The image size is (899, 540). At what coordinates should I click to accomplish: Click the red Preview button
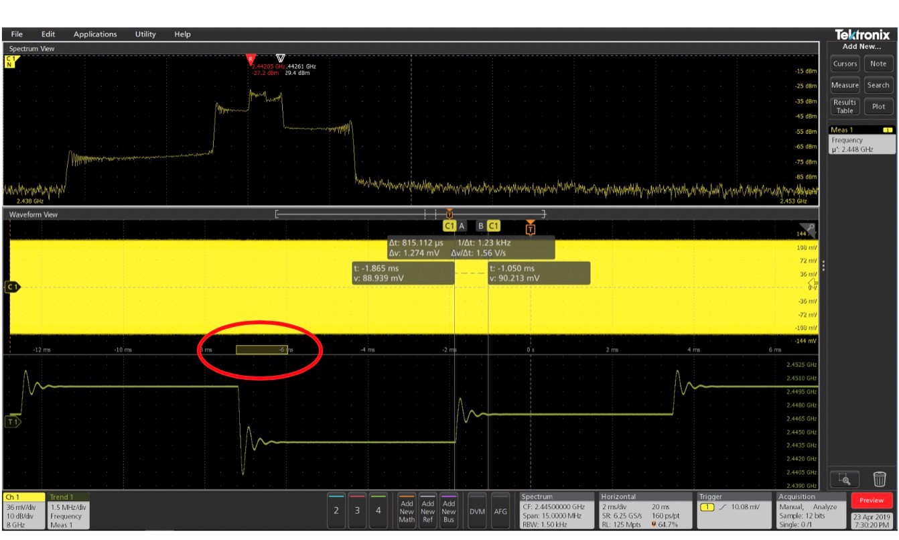click(872, 500)
